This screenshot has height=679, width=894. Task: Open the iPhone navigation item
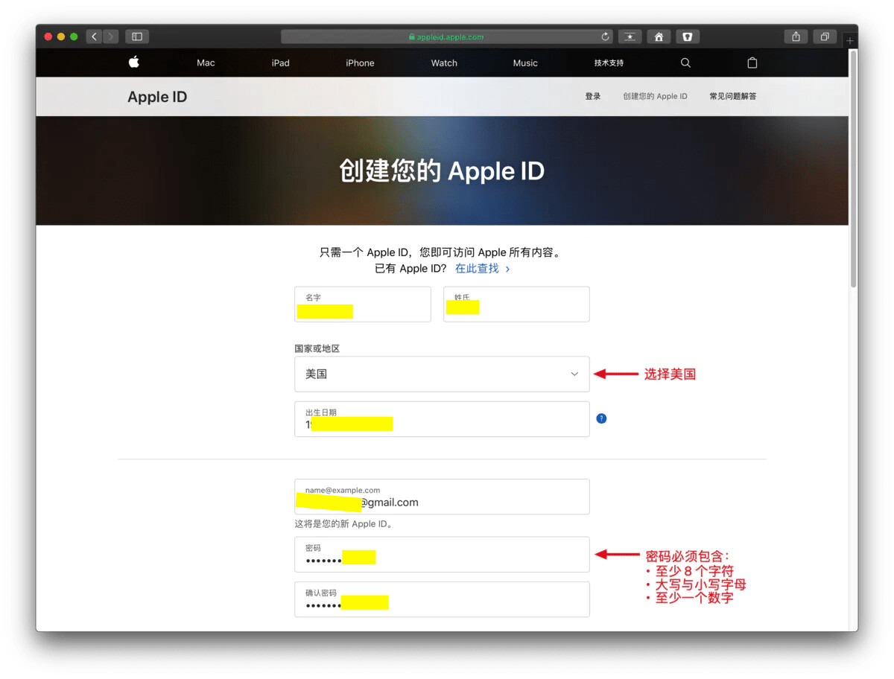pyautogui.click(x=360, y=63)
